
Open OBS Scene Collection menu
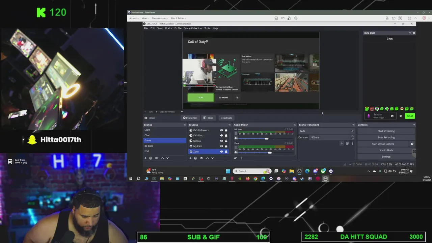tap(193, 28)
